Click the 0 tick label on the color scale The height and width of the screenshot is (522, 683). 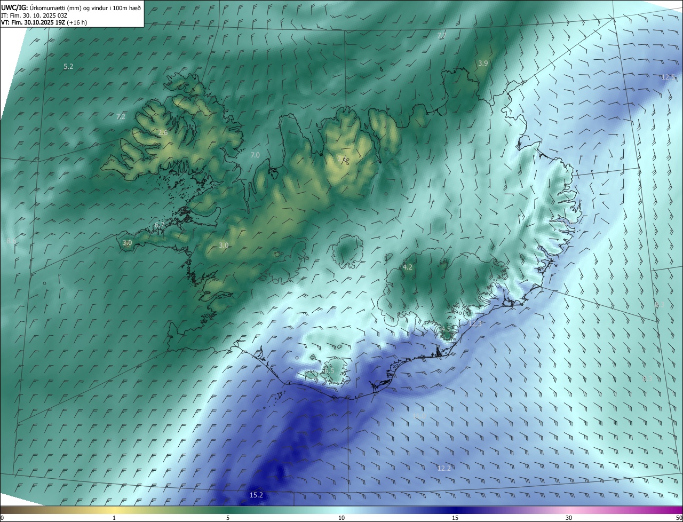[2, 518]
